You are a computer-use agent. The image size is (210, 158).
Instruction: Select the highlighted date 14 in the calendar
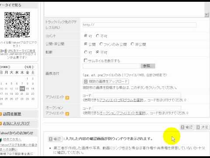pos(22,89)
